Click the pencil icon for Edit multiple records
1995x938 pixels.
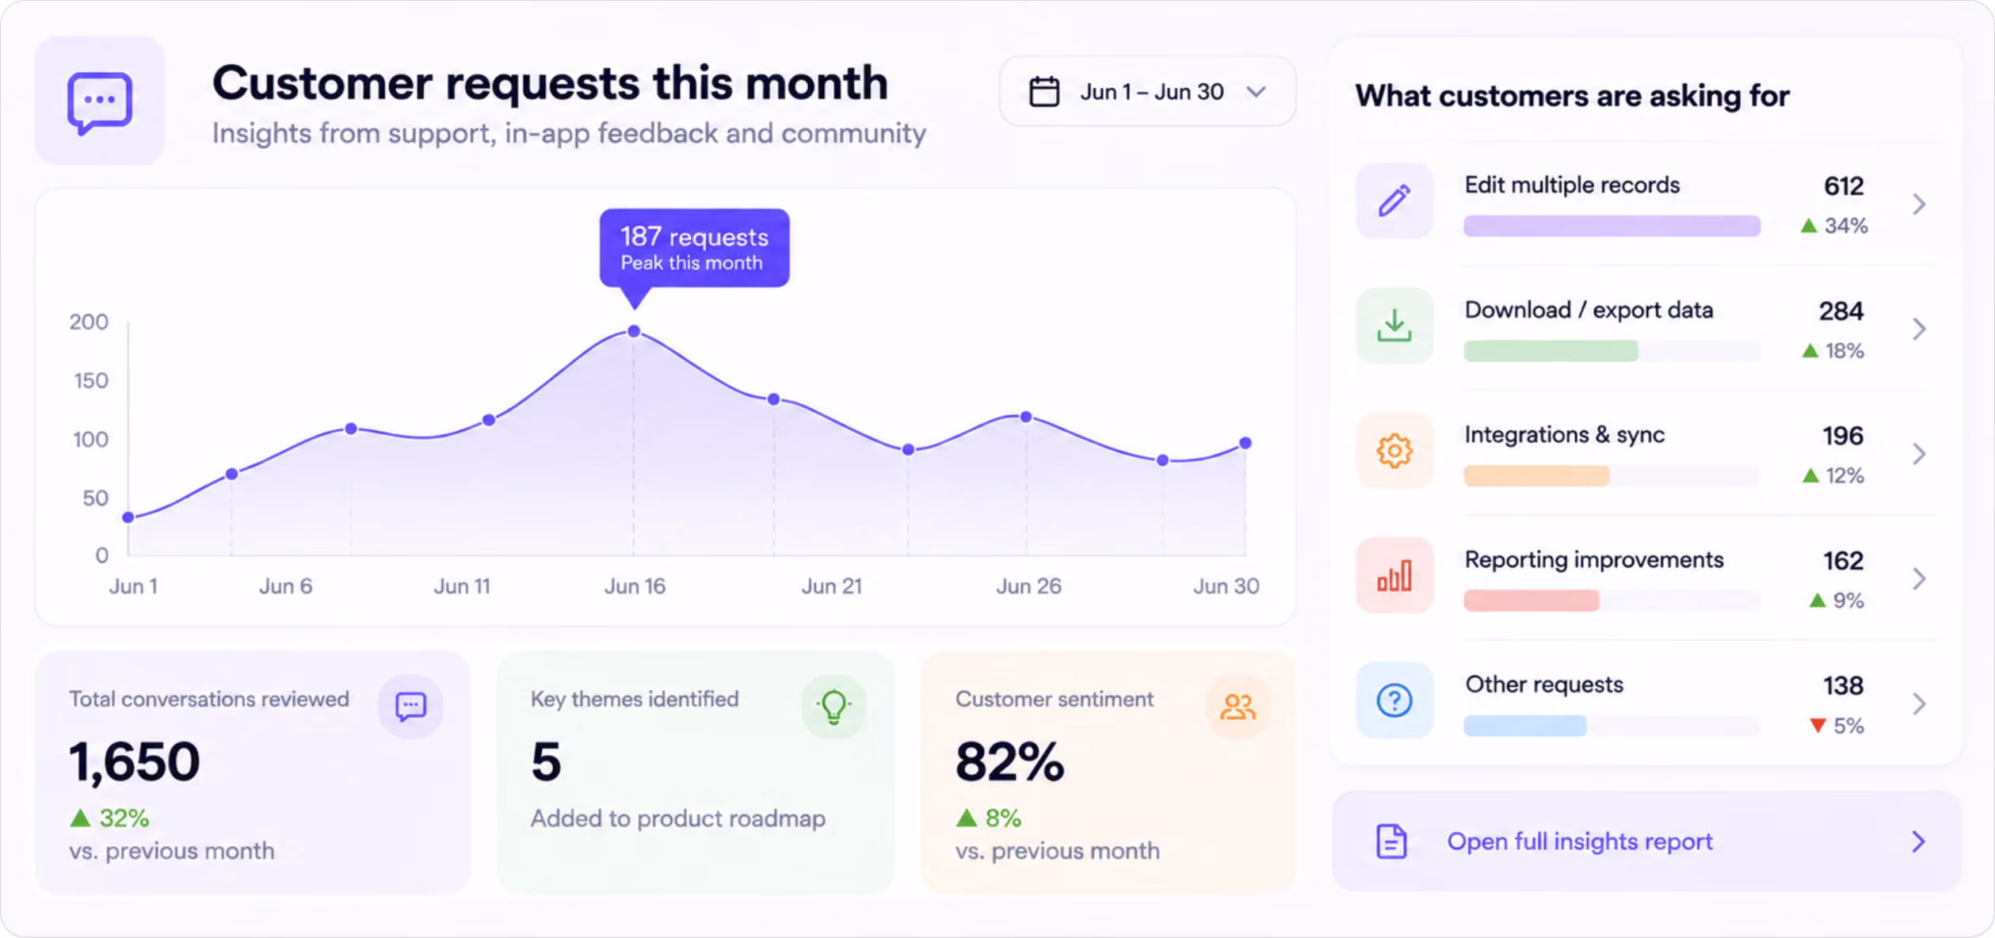pyautogui.click(x=1394, y=201)
